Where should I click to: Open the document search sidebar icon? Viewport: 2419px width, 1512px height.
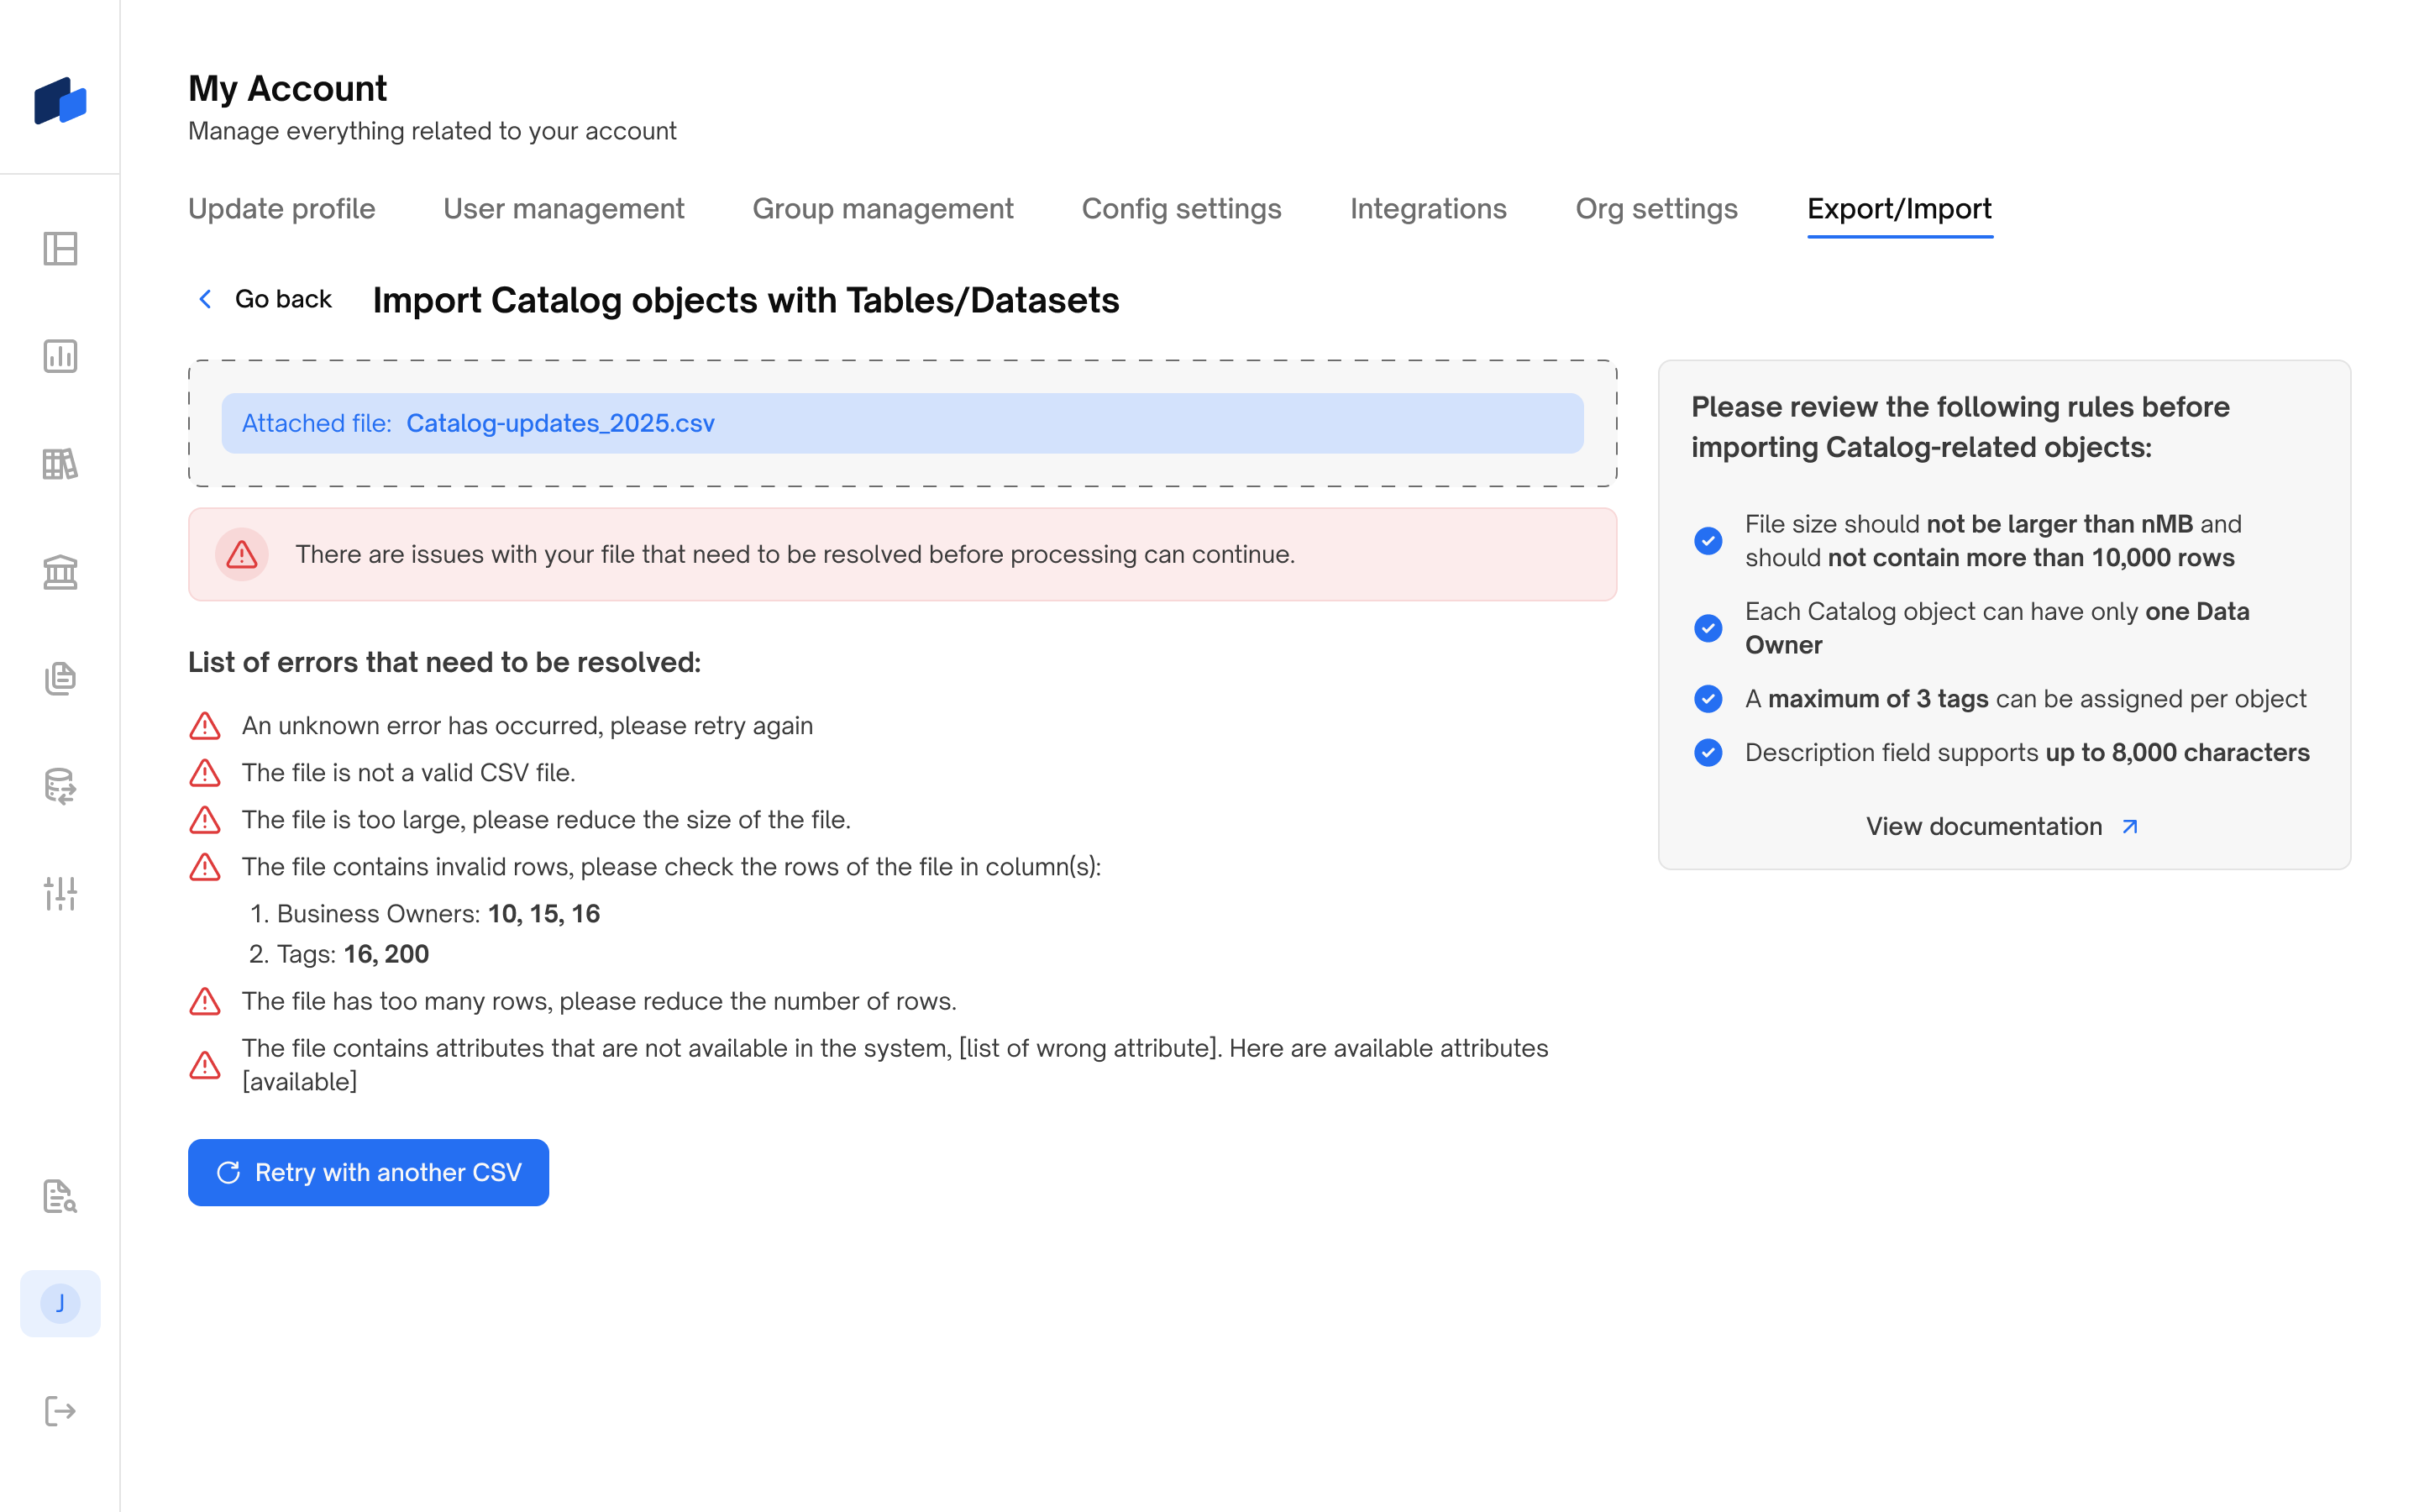(x=60, y=1196)
